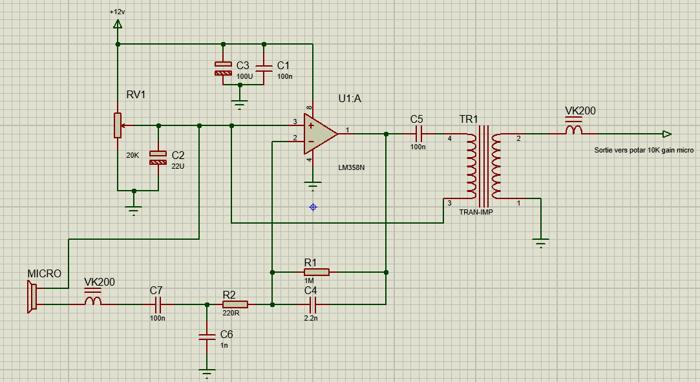Select the R2 220R resistor

(235, 304)
